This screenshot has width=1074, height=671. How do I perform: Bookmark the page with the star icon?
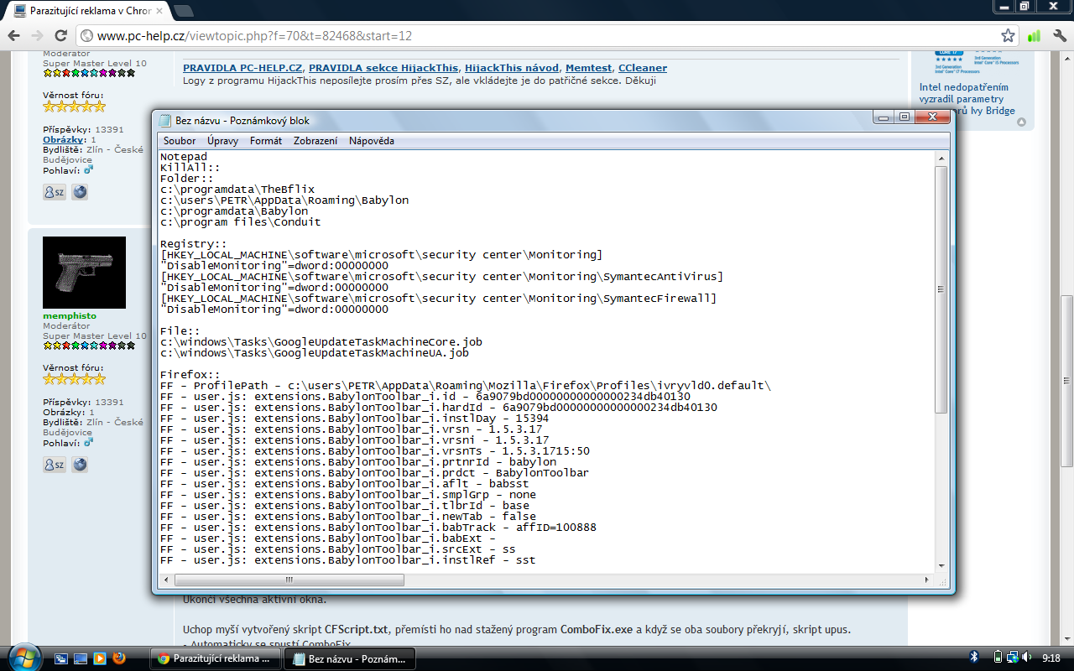1008,36
